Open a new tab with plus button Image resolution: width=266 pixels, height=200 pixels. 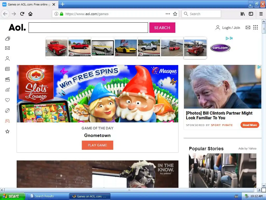point(63,4)
